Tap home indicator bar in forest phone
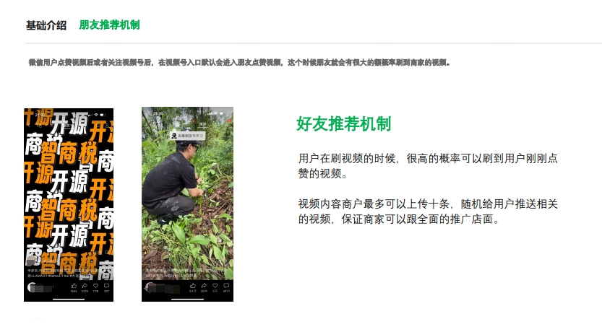602x332 pixels. pyautogui.click(x=187, y=299)
